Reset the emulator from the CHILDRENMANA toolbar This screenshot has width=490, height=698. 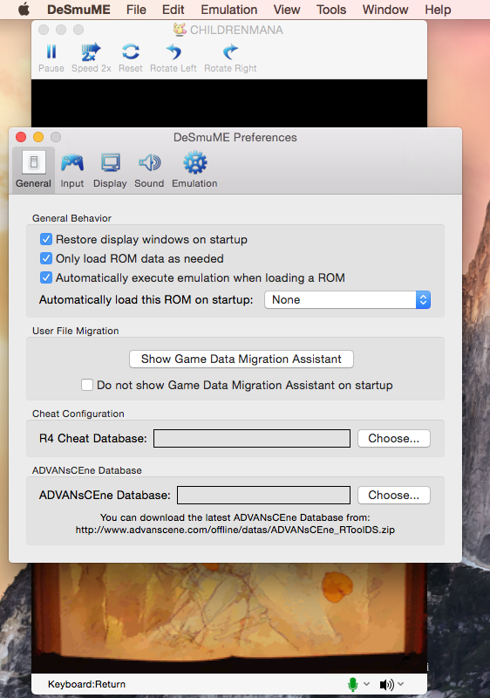(x=130, y=58)
